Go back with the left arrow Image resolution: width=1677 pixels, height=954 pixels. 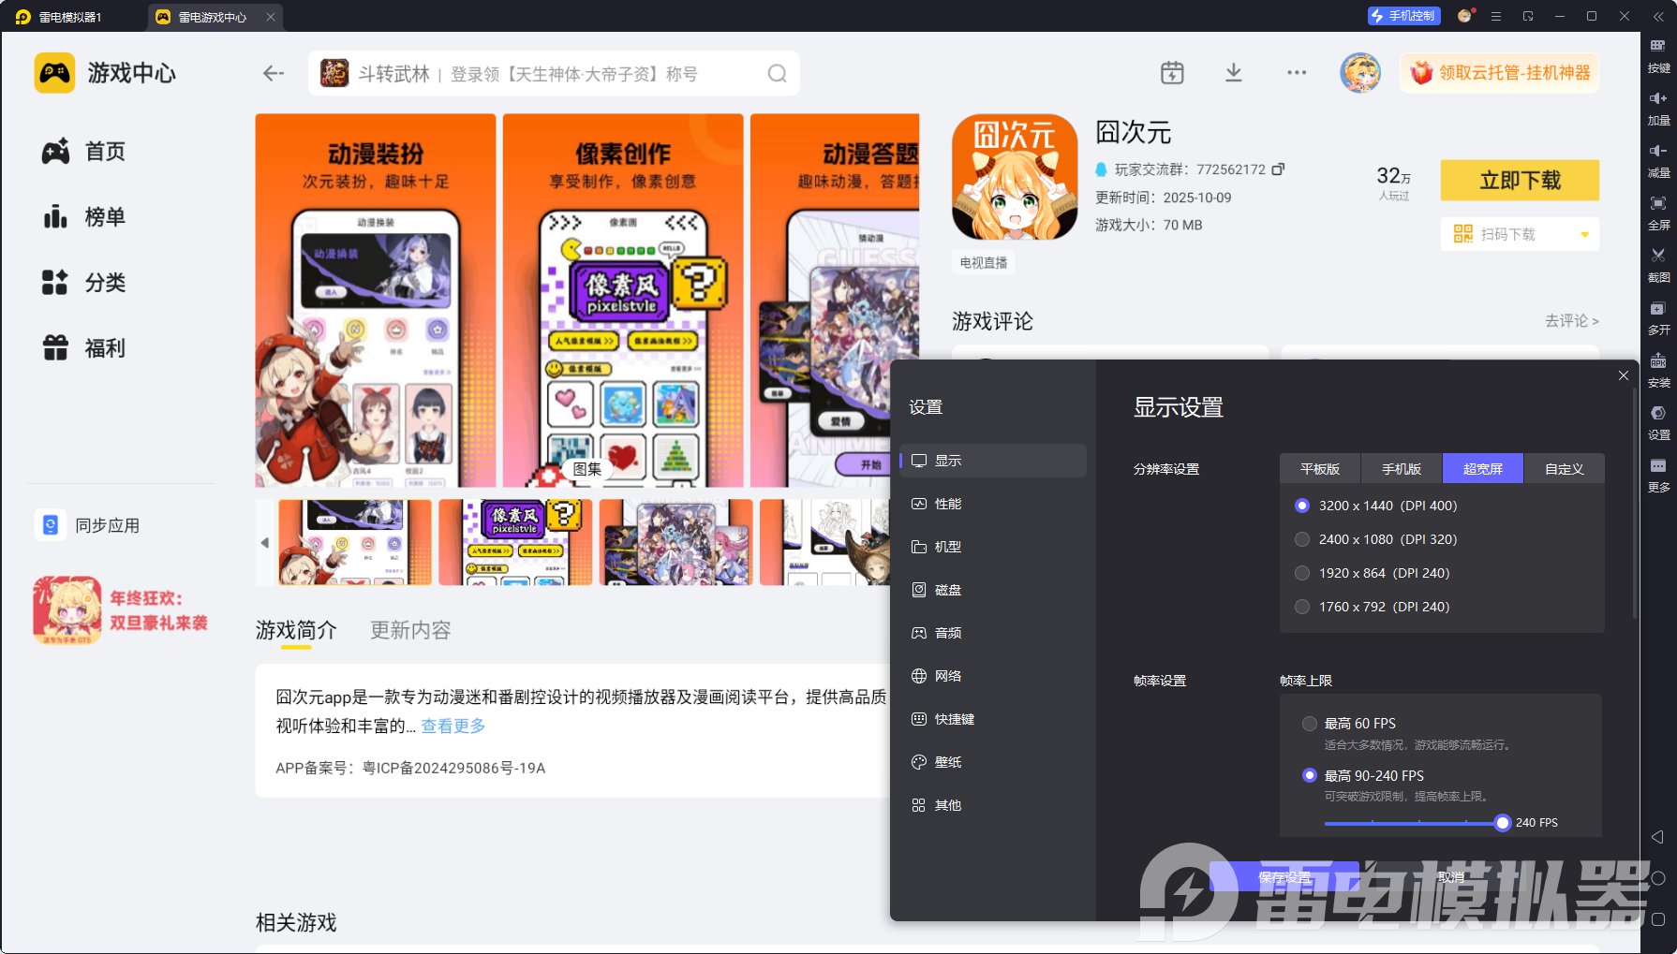click(274, 73)
